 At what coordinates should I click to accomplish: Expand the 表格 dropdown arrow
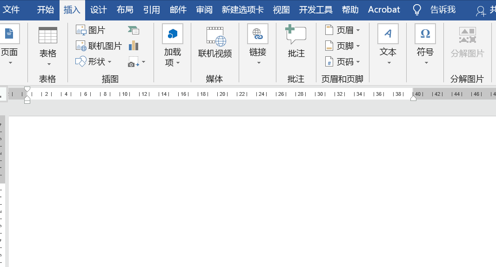pyautogui.click(x=49, y=64)
